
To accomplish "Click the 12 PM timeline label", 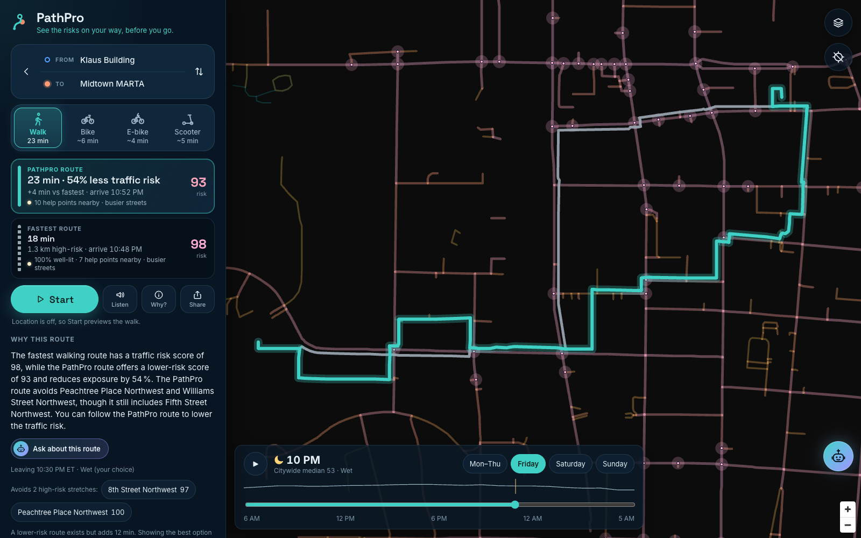I will 345,519.
